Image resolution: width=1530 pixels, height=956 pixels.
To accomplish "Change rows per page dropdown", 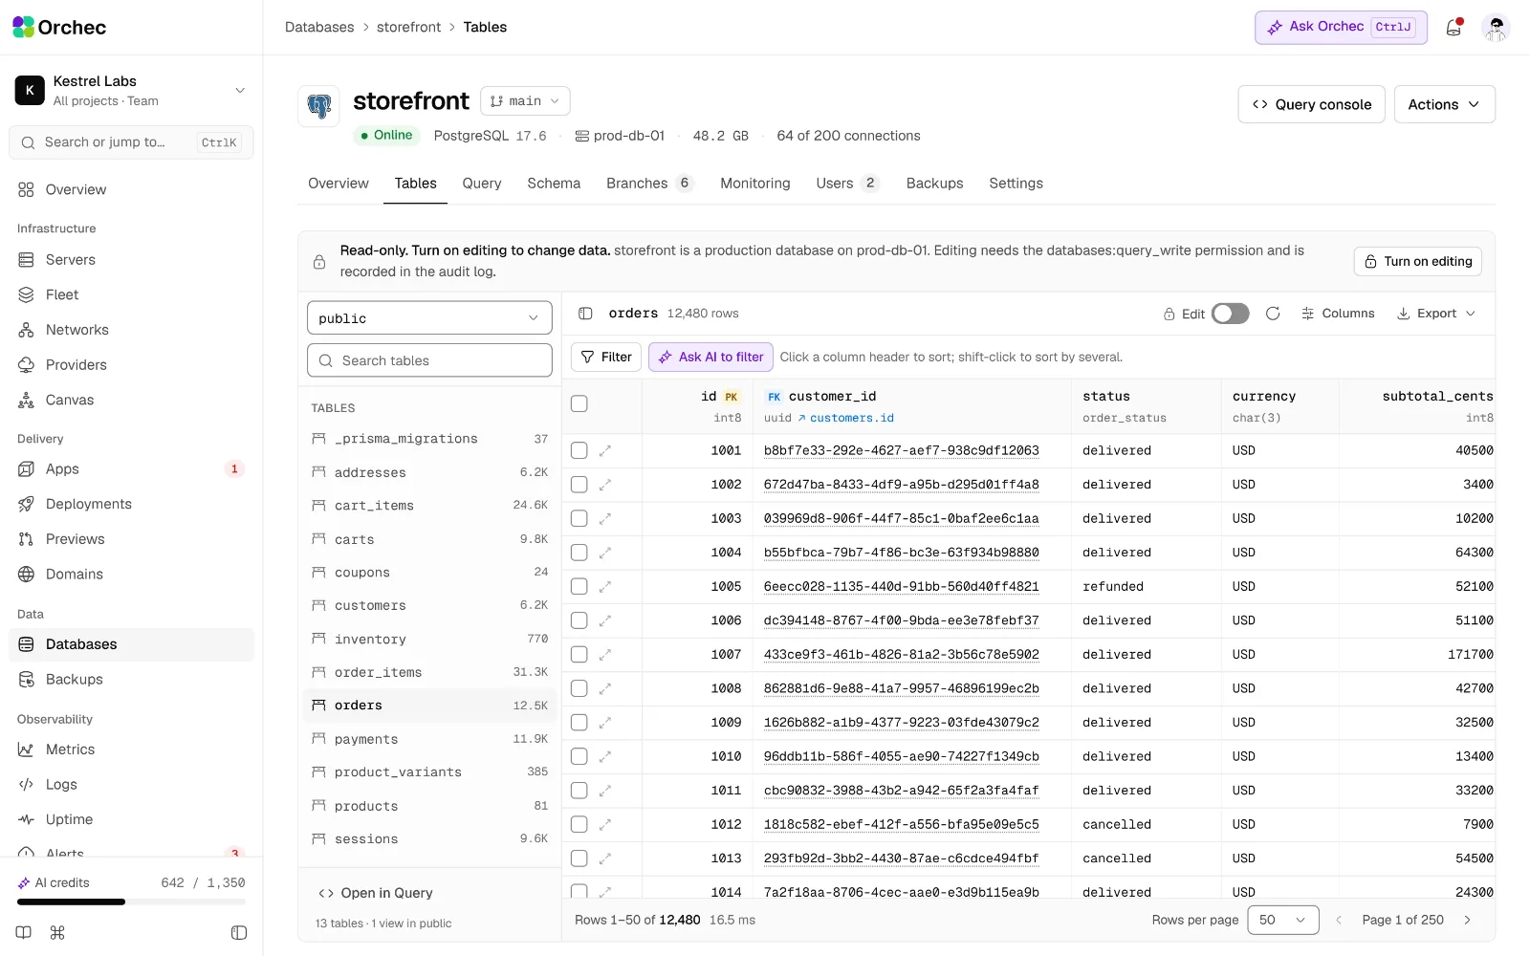I will pos(1283,920).
